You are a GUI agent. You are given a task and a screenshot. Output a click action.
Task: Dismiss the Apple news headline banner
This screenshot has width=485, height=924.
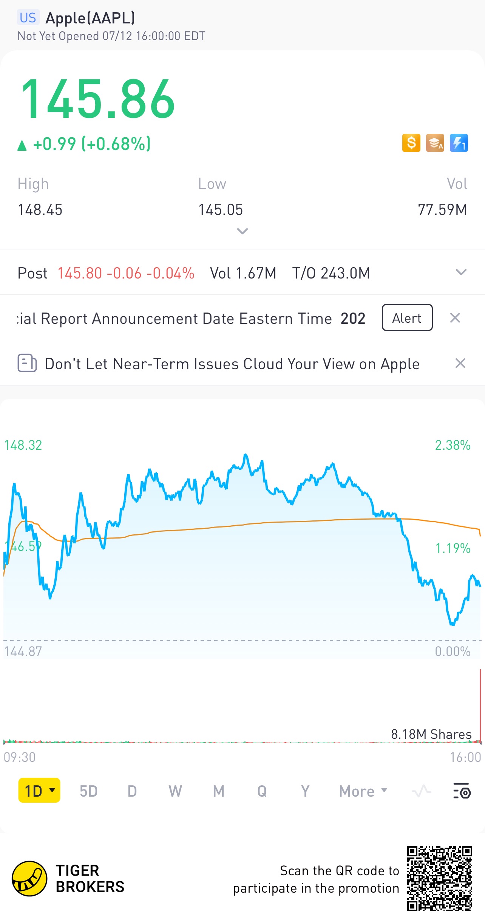[460, 363]
